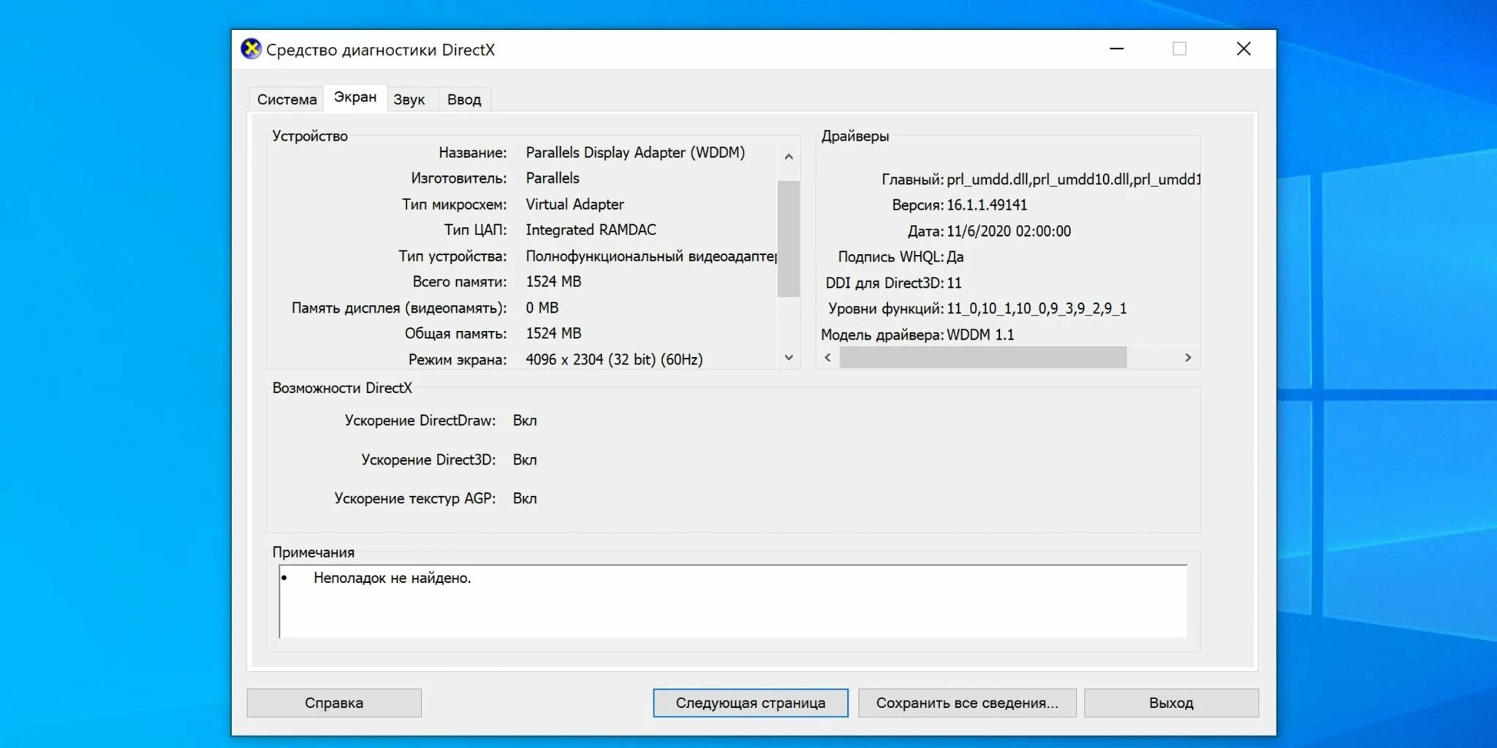This screenshot has width=1497, height=748.
Task: Click the driver date '11/6/2020 02:00:00'
Action: (1009, 232)
